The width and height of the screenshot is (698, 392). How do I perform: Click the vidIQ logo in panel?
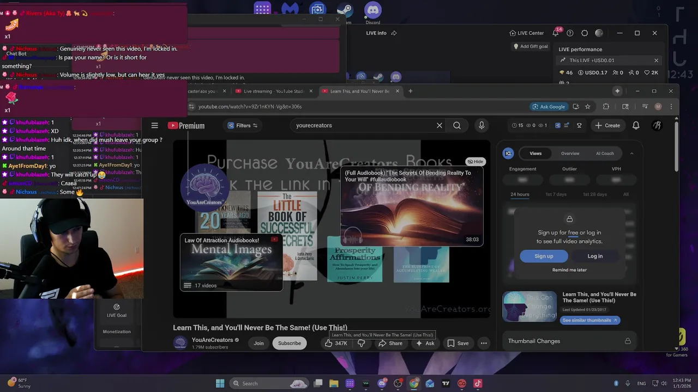pyautogui.click(x=508, y=154)
